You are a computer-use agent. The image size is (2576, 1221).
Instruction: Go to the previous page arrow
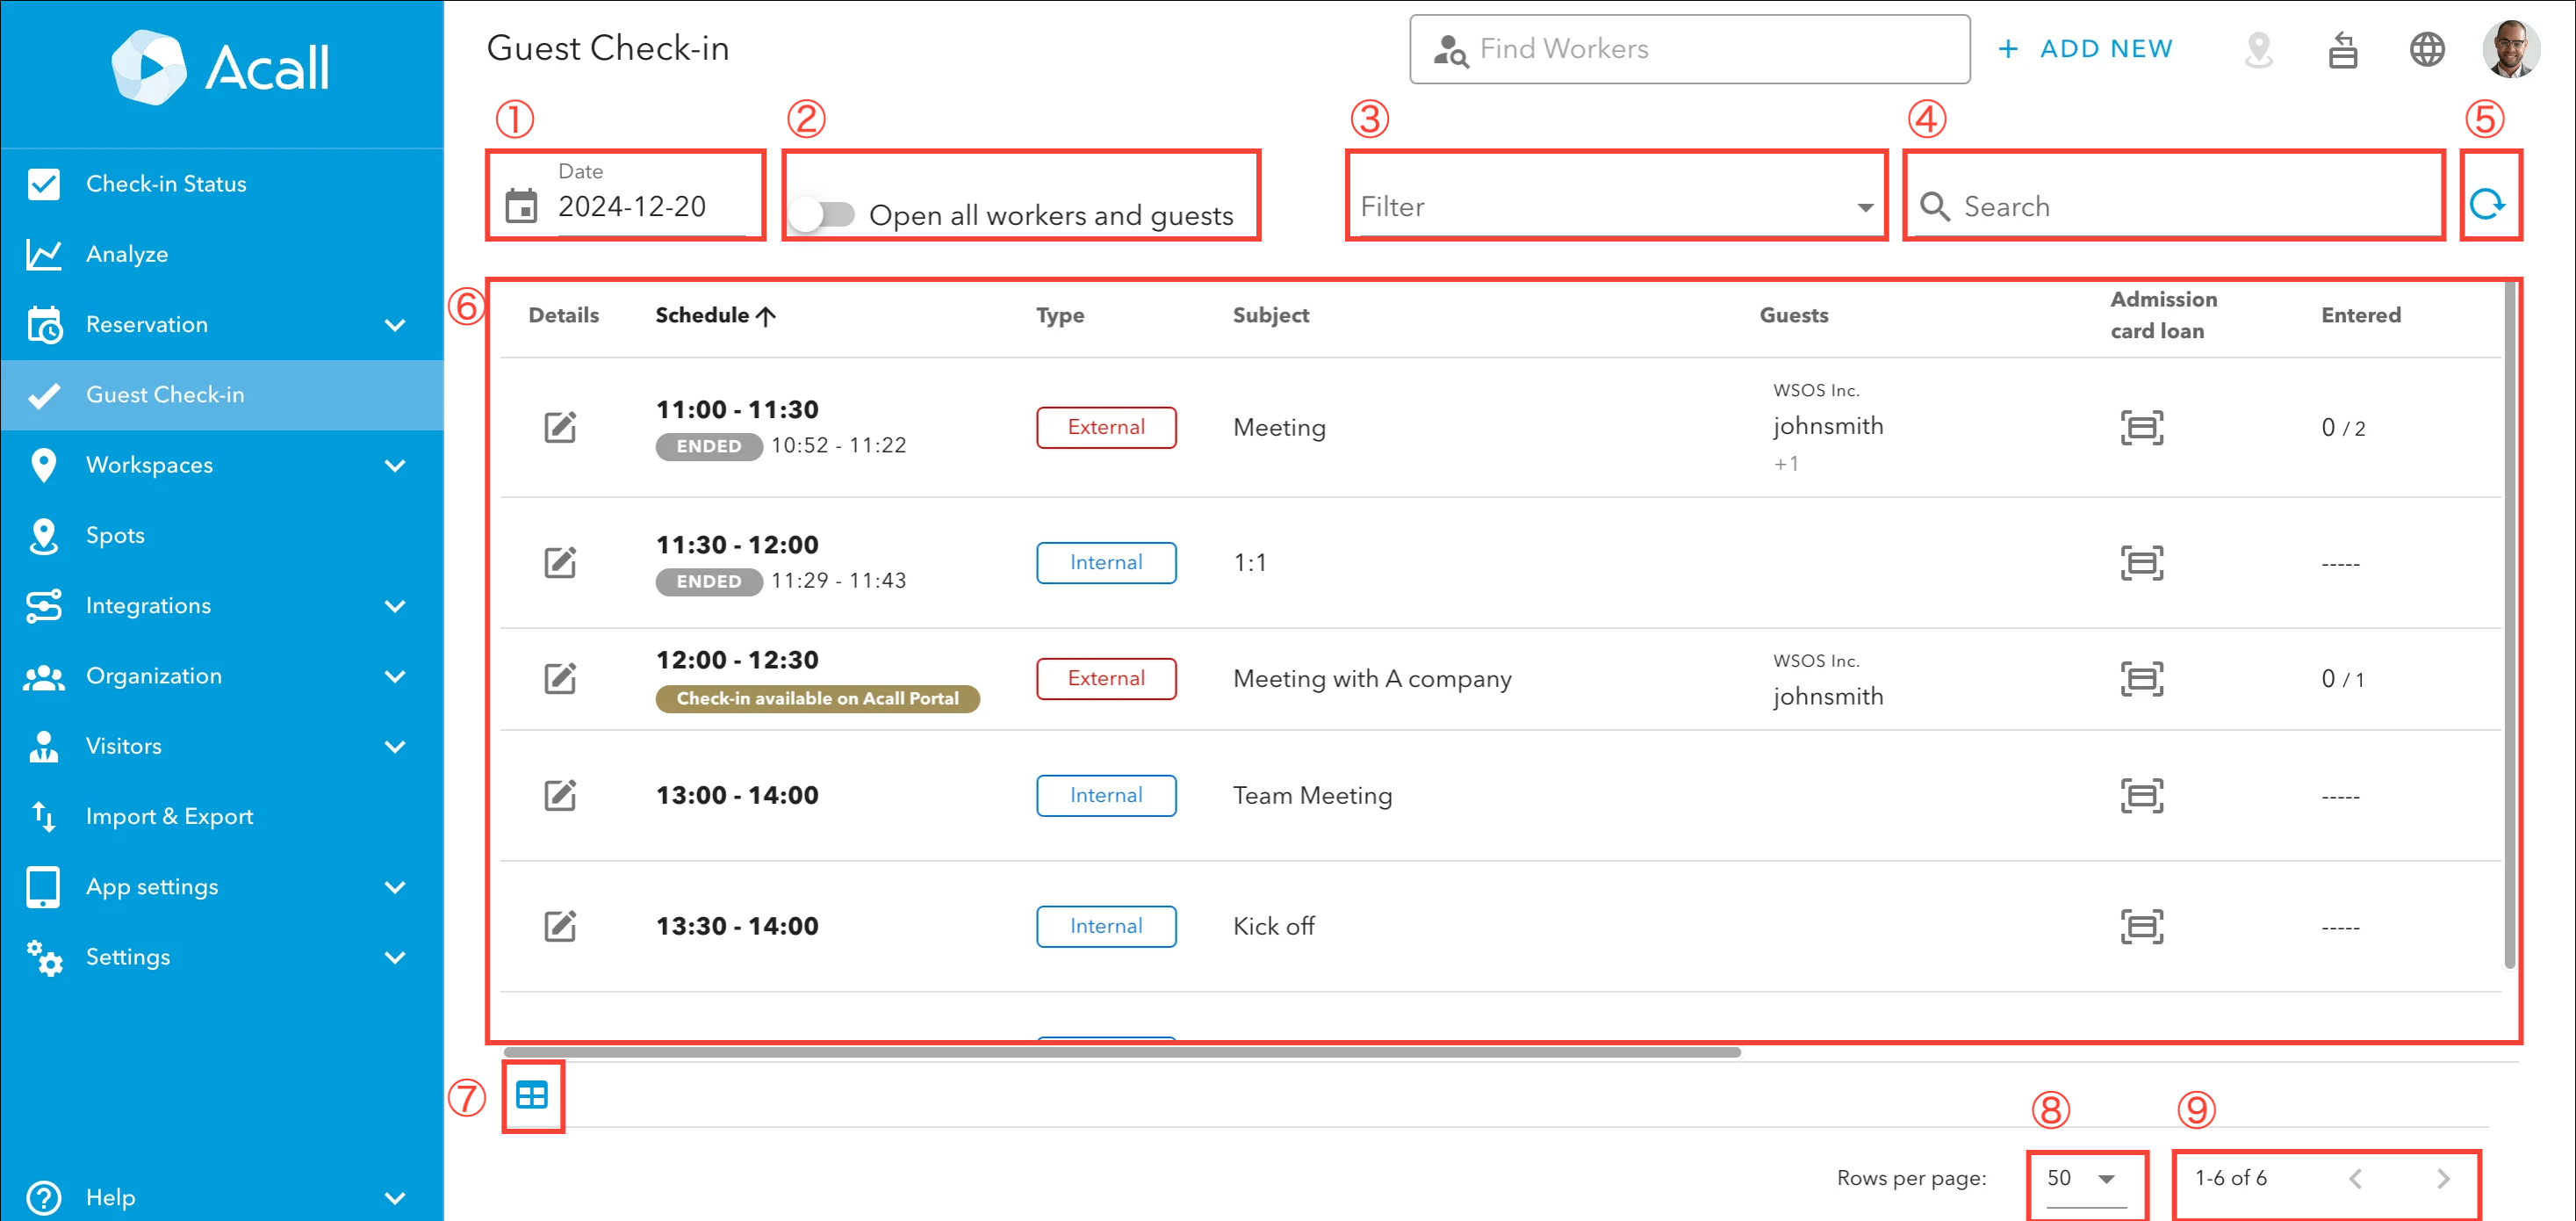[2355, 1179]
